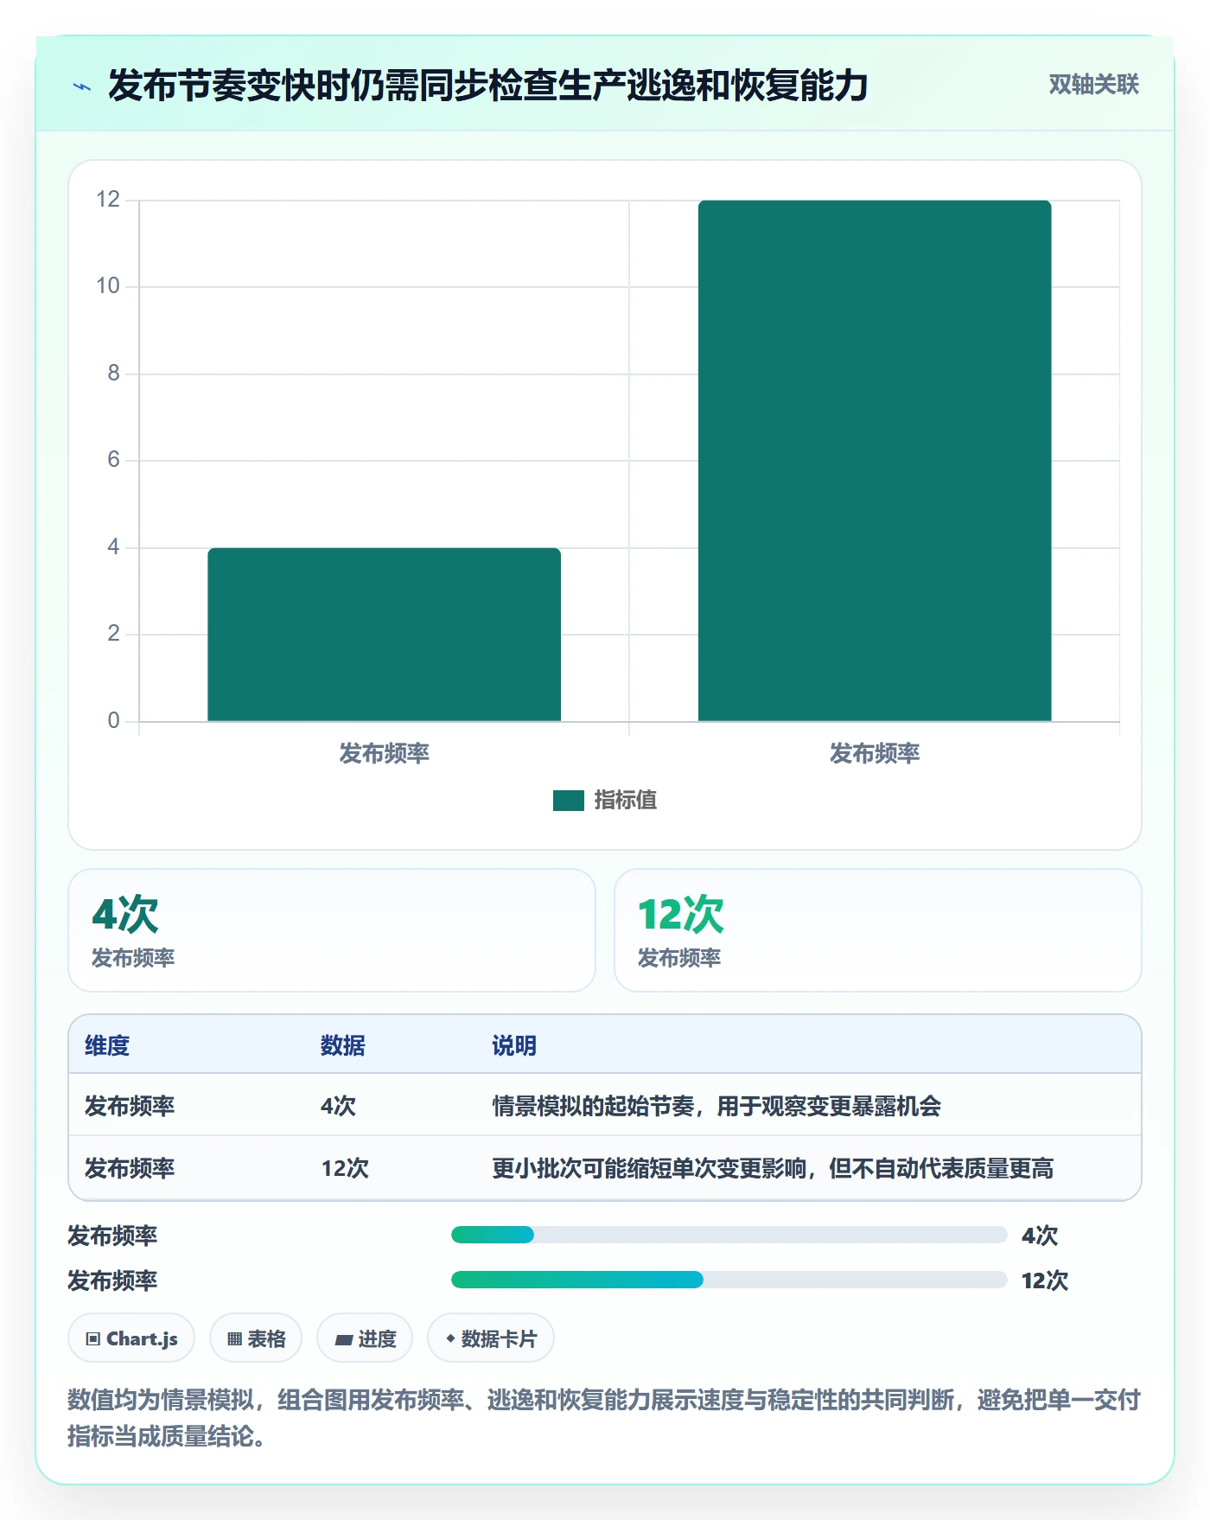Image resolution: width=1210 pixels, height=1520 pixels.
Task: Click the progress bar labeled 4次
Action: [729, 1235]
